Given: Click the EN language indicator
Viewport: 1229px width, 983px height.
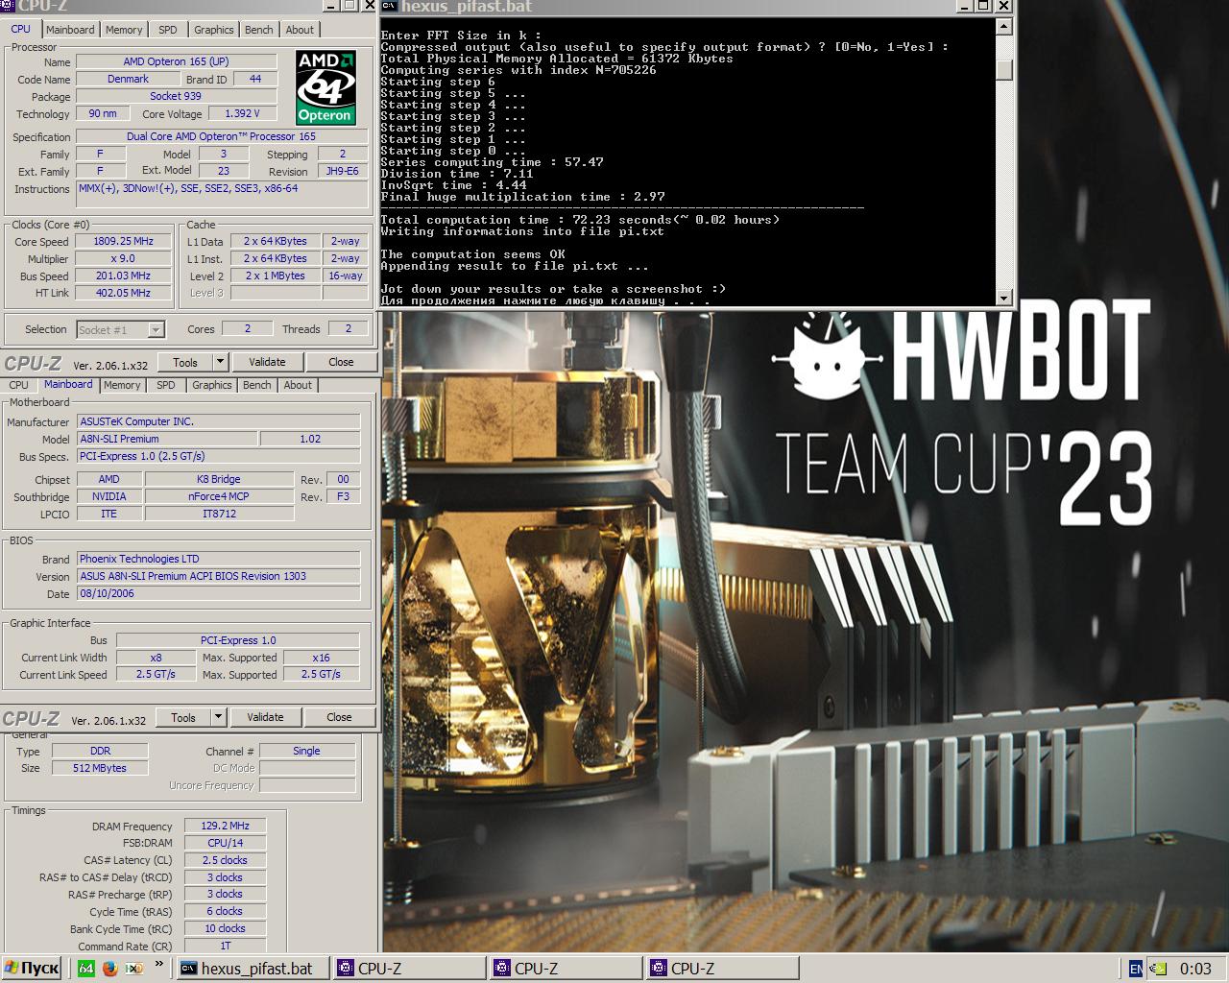Looking at the screenshot, I should click(x=1136, y=968).
